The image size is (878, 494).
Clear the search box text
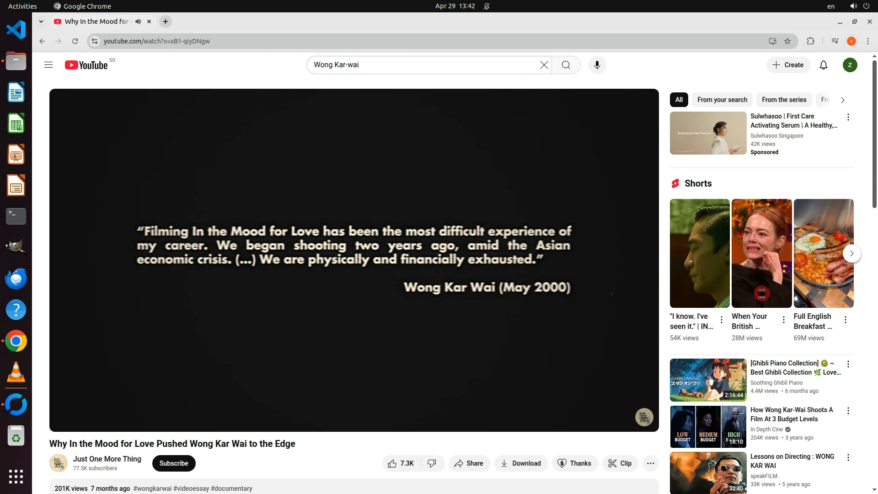pos(544,65)
